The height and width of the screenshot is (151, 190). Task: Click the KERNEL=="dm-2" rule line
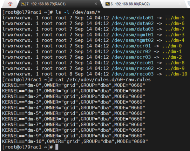[x=74, y=96]
